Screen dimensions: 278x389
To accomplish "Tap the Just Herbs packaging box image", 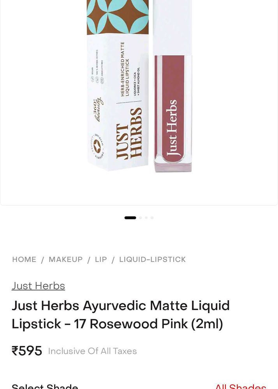I will click(x=118, y=85).
